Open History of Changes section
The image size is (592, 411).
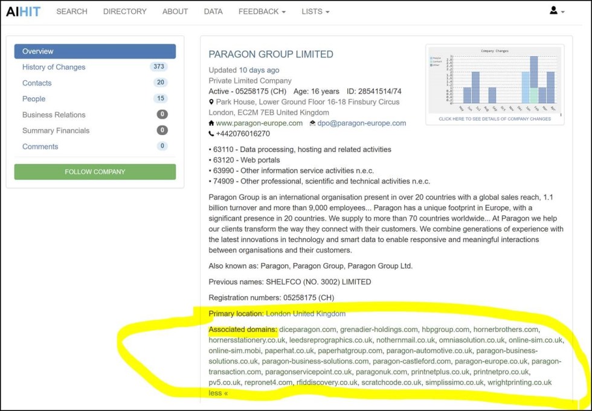(x=54, y=67)
